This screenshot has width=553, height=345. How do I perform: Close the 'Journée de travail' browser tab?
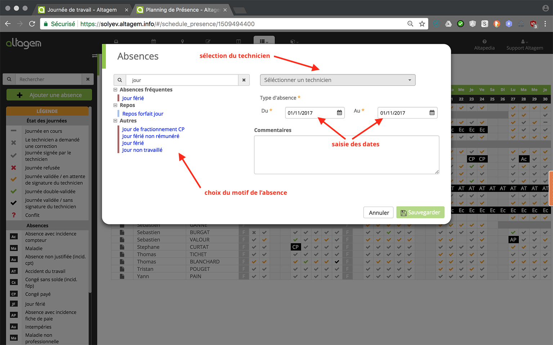pos(126,10)
